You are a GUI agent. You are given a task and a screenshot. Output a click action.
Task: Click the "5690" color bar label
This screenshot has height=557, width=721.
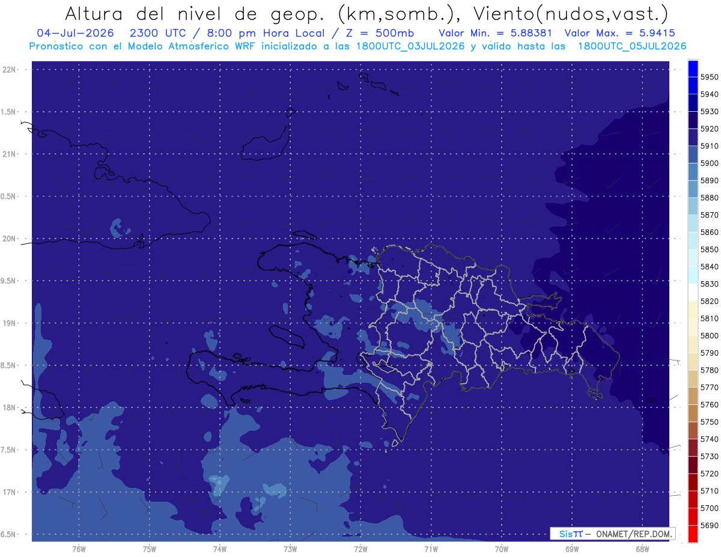[x=709, y=526]
